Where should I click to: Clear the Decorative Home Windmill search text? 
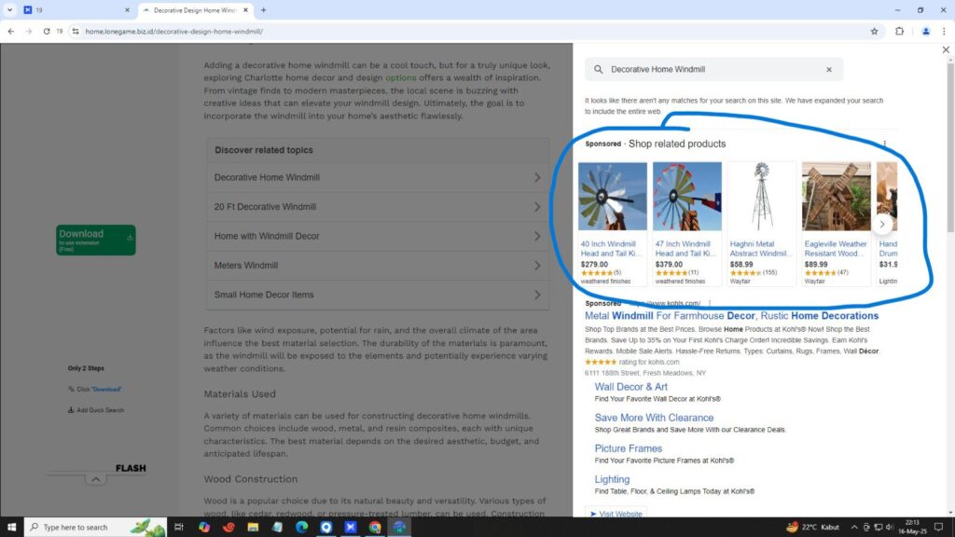point(829,69)
